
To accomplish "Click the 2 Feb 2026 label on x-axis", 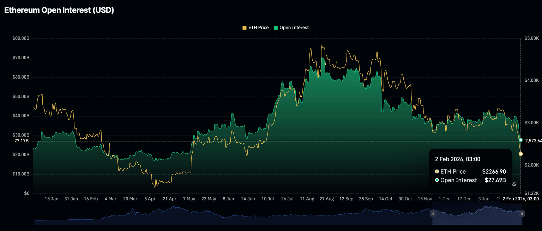I will pyautogui.click(x=521, y=199).
